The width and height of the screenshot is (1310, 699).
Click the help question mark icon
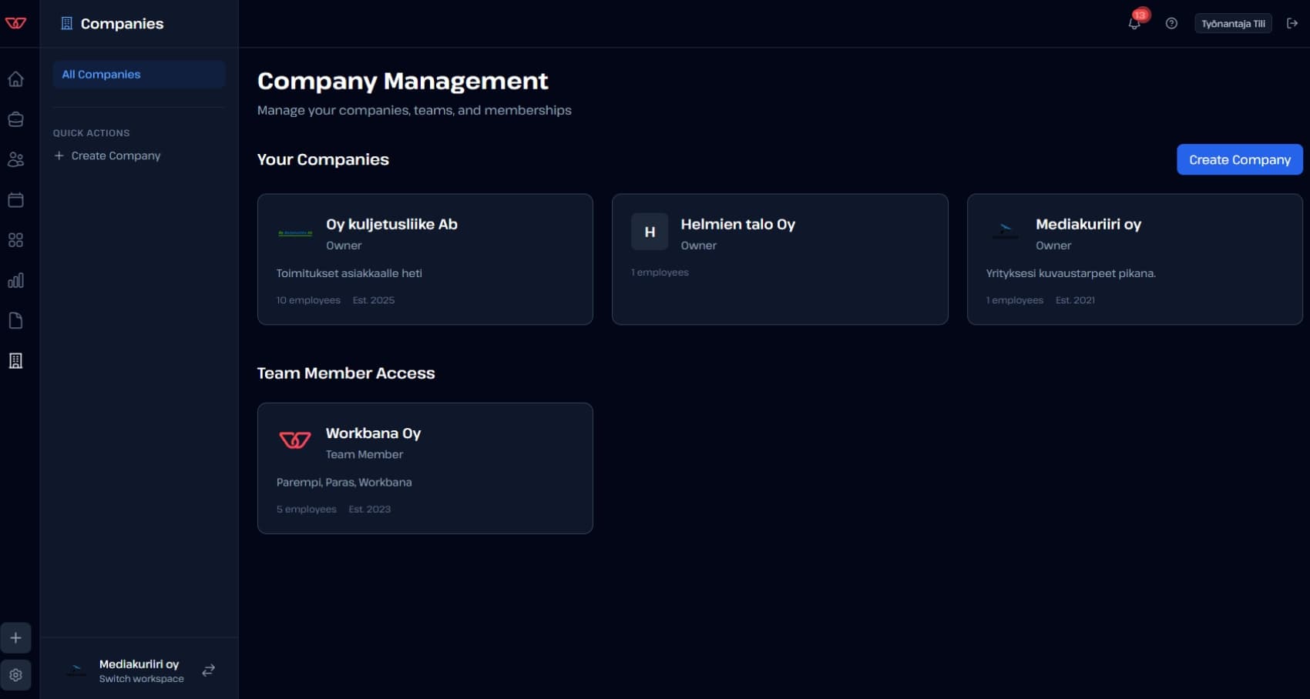(1171, 23)
